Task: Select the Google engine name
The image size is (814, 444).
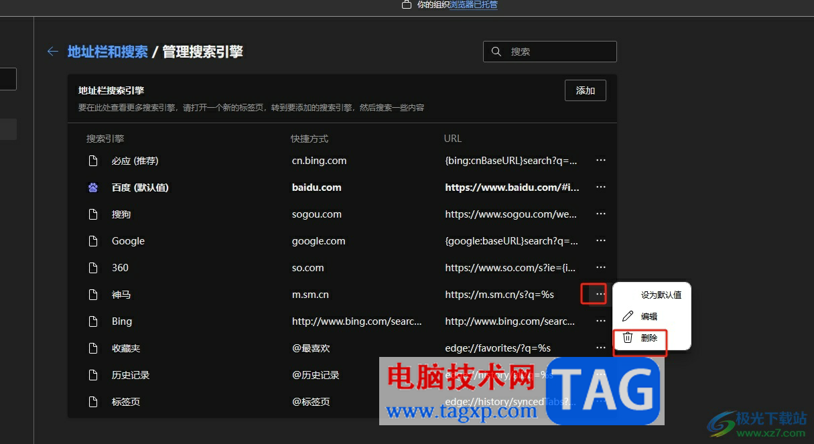Action: coord(128,241)
